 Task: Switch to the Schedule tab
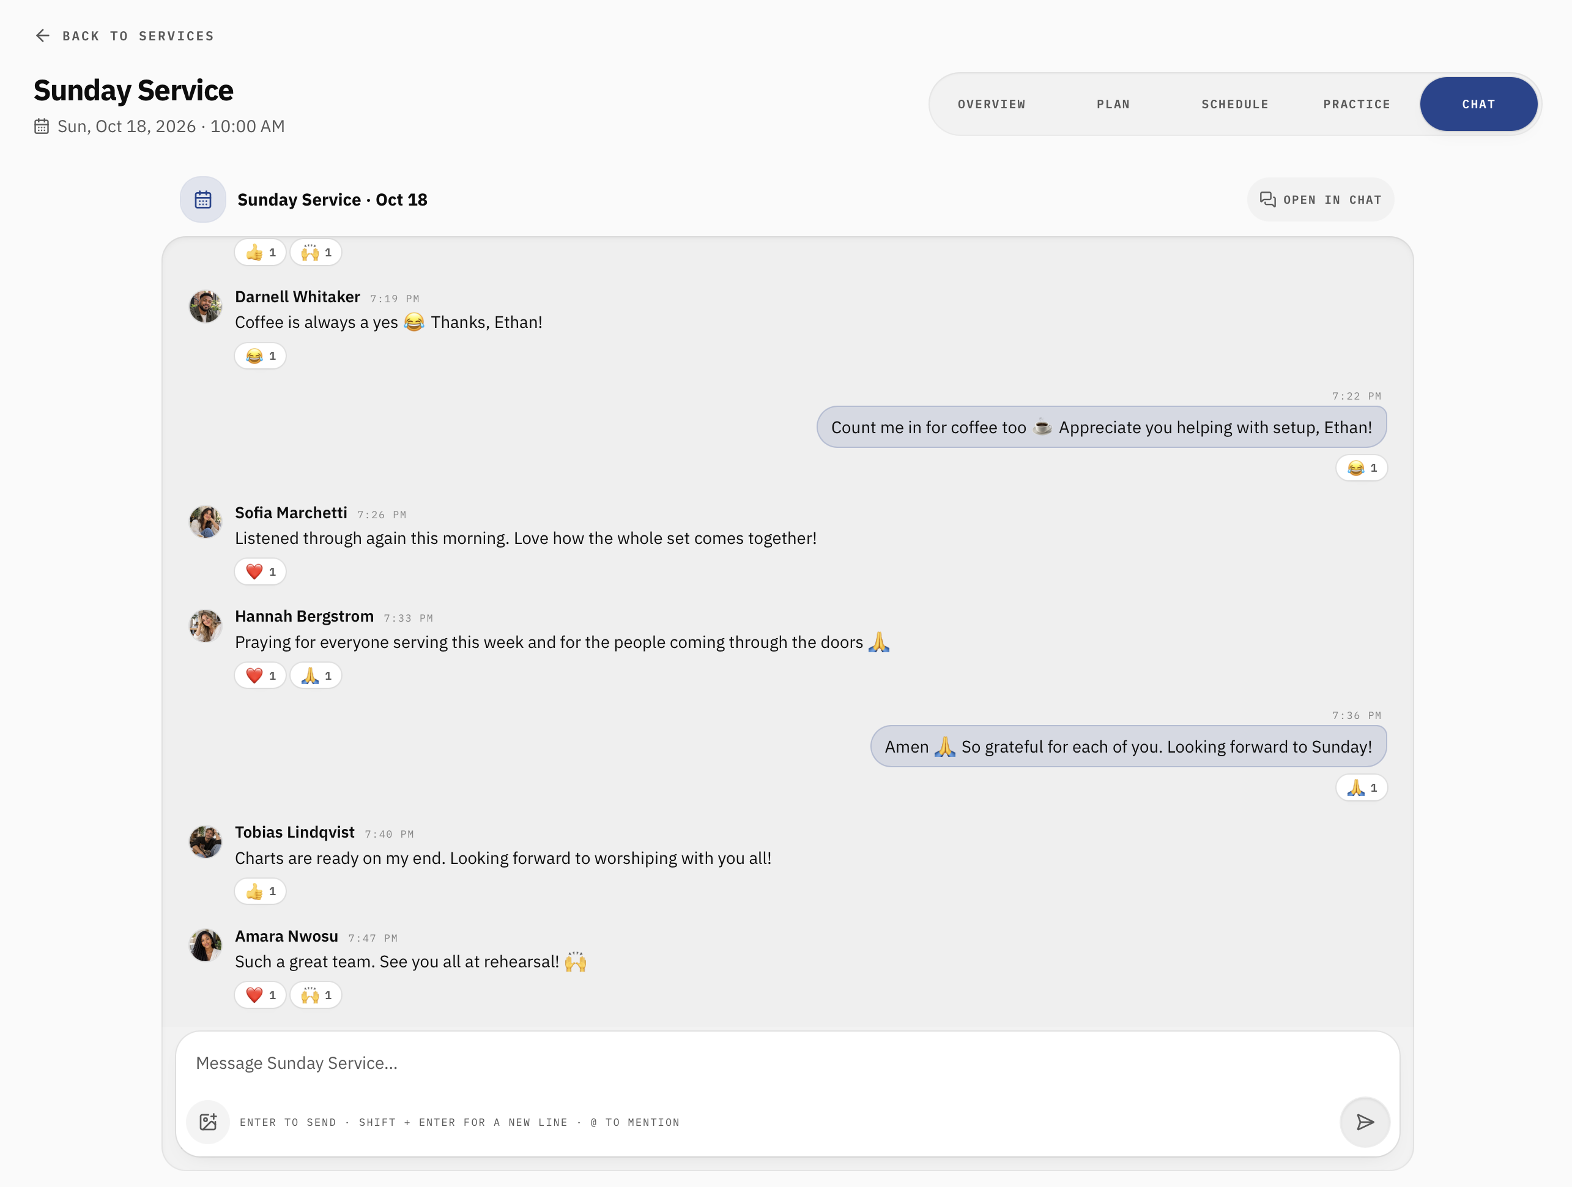[1235, 105]
